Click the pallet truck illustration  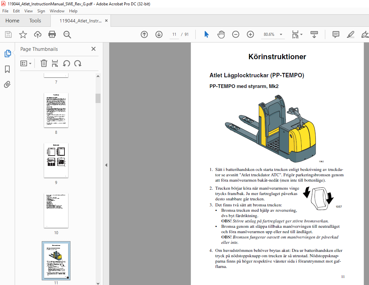270,128
